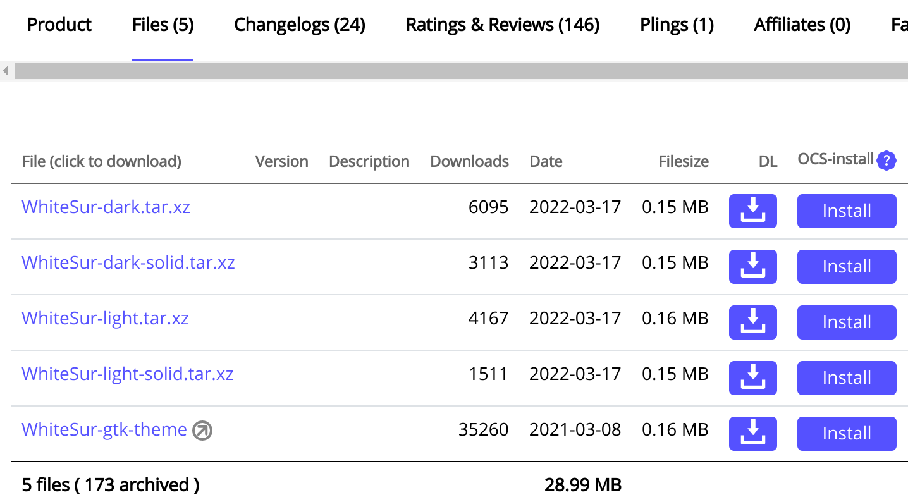Image resolution: width=908 pixels, height=502 pixels.
Task: Click the 6095 downloads count
Action: tap(488, 207)
